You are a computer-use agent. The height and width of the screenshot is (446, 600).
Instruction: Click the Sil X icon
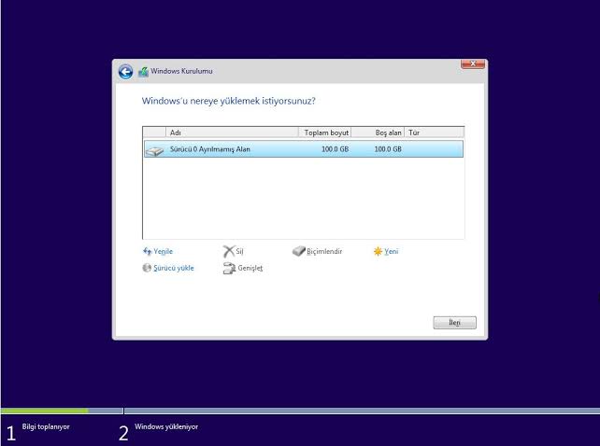tap(228, 251)
